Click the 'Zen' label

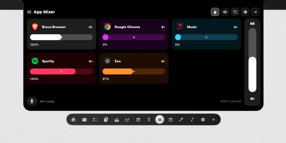click(x=118, y=61)
